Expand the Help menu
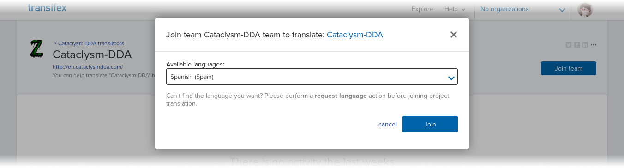Image resolution: width=624 pixels, height=168 pixels. [x=455, y=9]
